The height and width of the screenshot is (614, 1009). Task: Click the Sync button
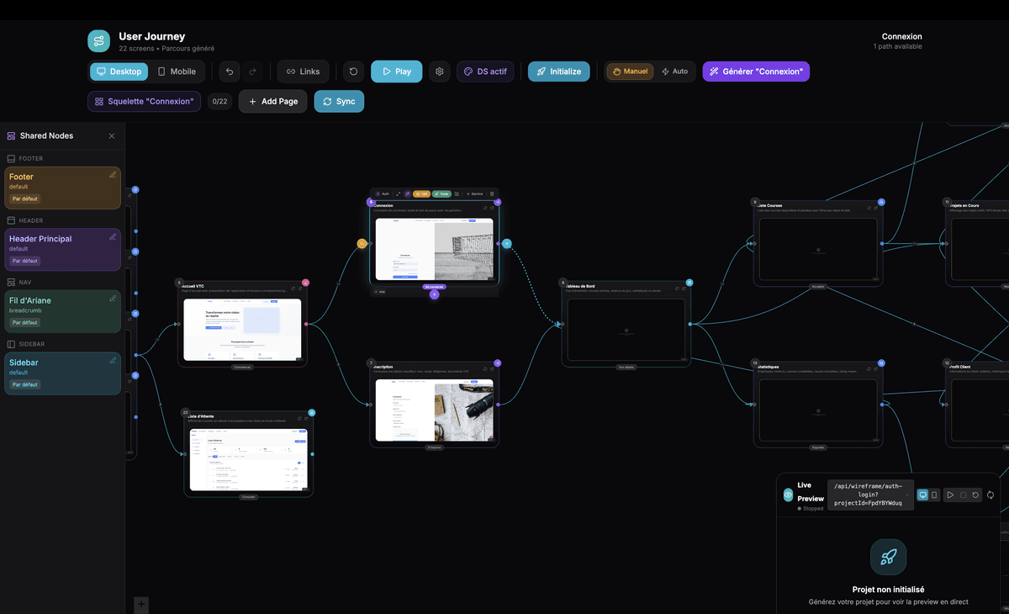coord(339,102)
